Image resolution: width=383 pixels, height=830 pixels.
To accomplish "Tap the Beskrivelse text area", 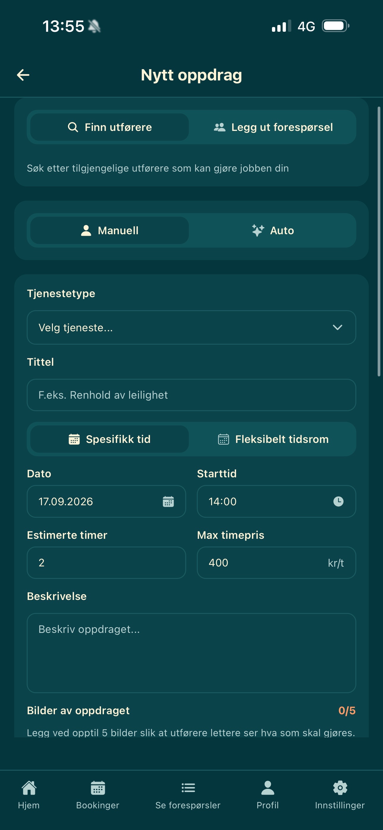I will (191, 653).
